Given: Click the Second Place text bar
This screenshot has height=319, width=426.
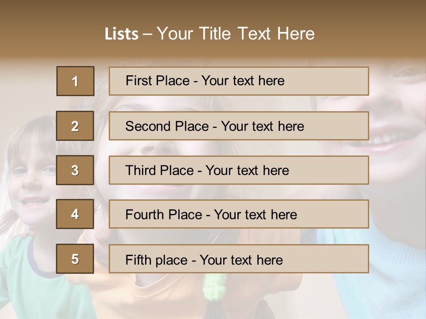Looking at the screenshot, I should [239, 126].
